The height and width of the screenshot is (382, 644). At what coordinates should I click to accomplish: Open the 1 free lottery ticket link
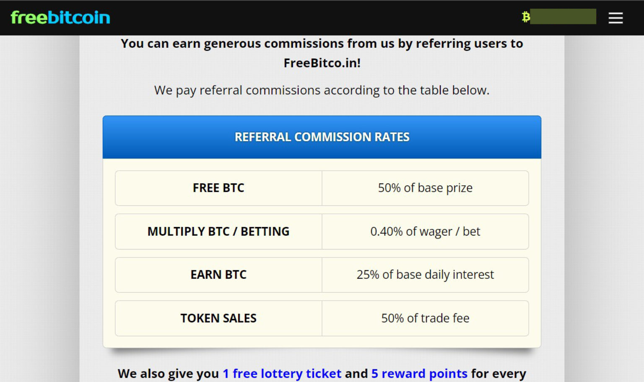pyautogui.click(x=282, y=373)
